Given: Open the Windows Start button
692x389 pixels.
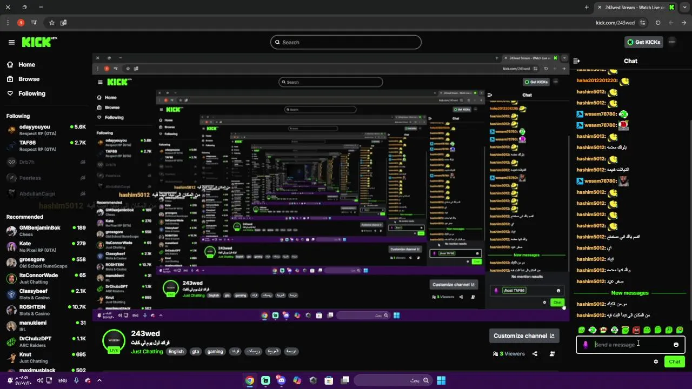Looking at the screenshot, I should coord(441,380).
